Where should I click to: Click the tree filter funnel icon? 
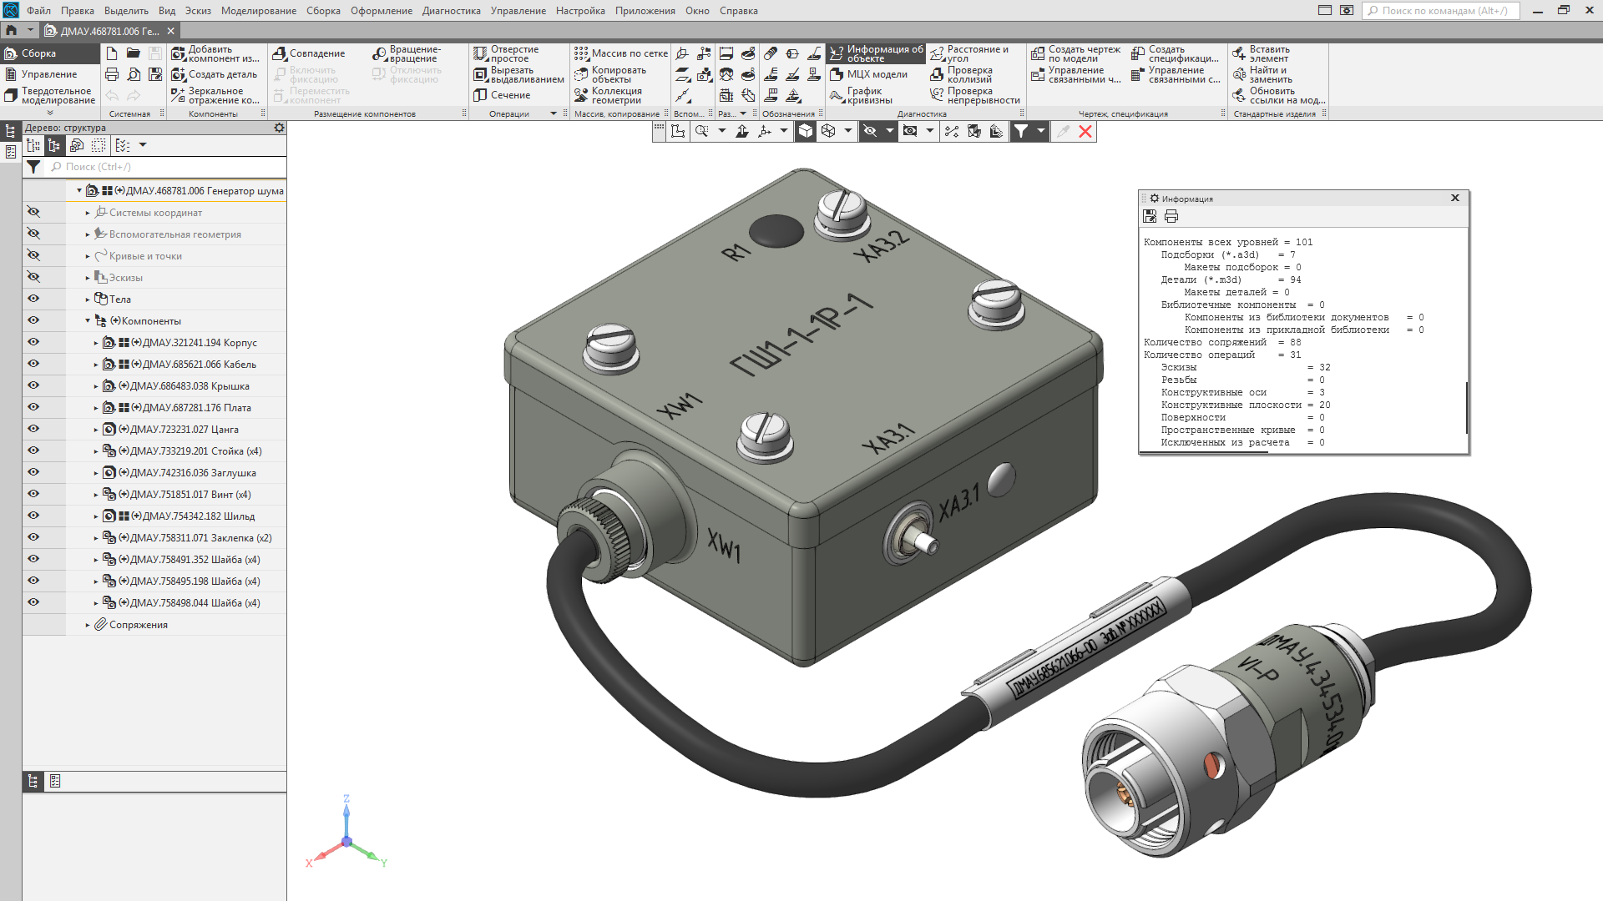pos(33,167)
